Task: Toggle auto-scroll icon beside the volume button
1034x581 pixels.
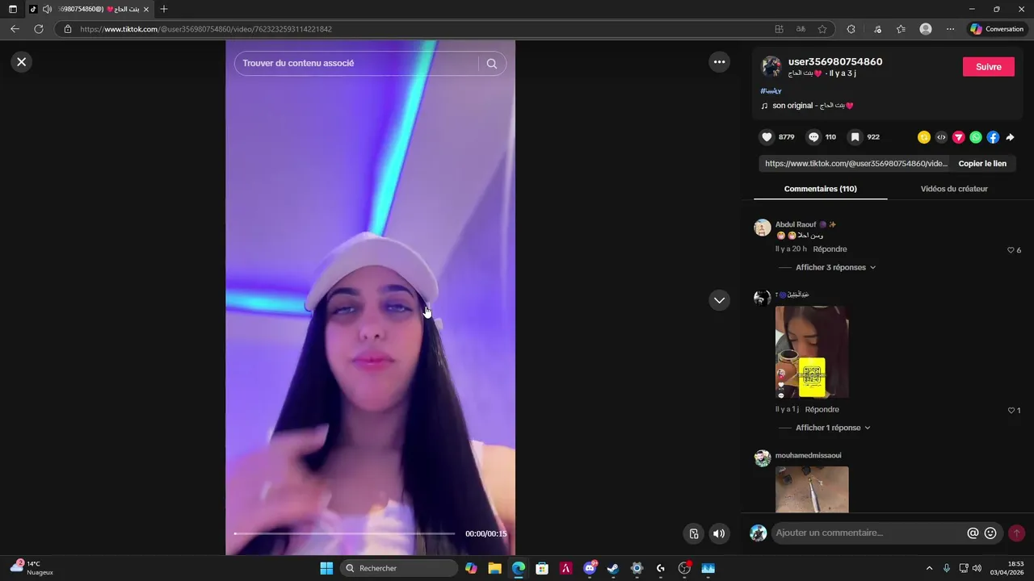Action: (x=693, y=533)
